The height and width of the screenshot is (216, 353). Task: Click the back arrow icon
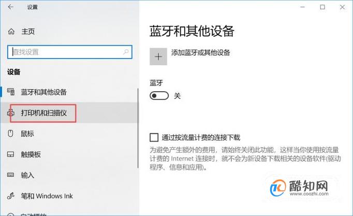(x=11, y=7)
